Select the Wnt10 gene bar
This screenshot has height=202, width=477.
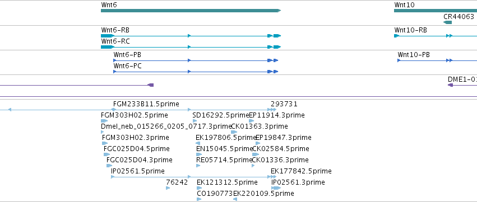(436, 11)
